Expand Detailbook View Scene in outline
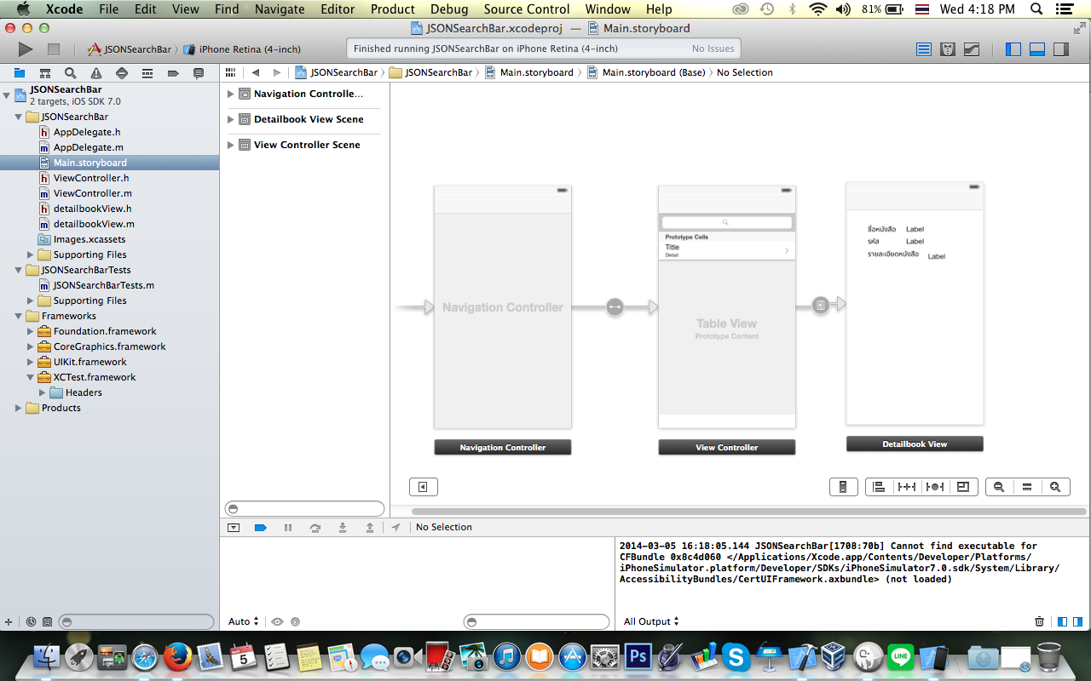 pos(230,119)
